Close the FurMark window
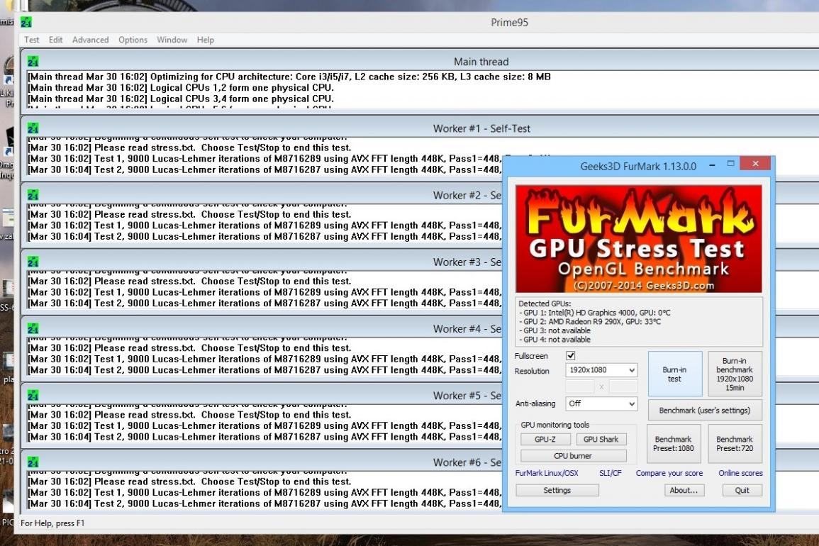Viewport: 819px width, 546px height. [755, 164]
